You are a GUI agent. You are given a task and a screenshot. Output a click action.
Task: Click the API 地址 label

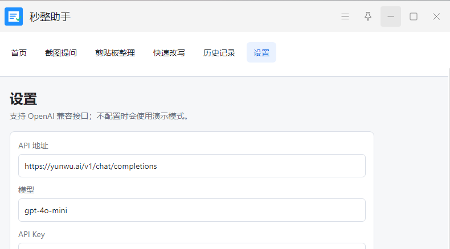33,146
